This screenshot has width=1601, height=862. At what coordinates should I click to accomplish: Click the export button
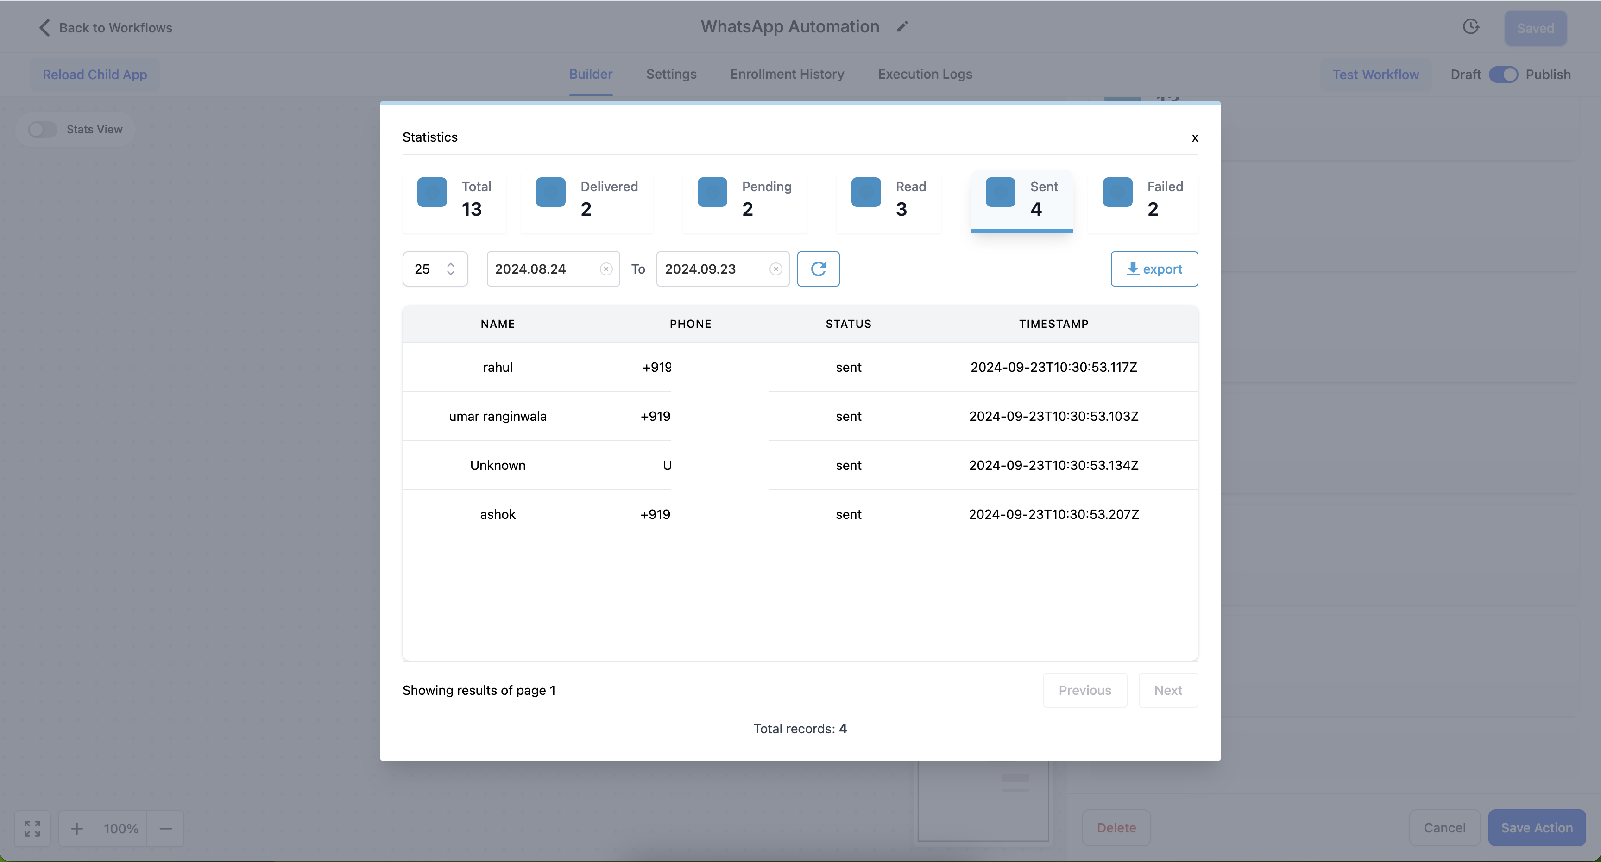(1153, 269)
